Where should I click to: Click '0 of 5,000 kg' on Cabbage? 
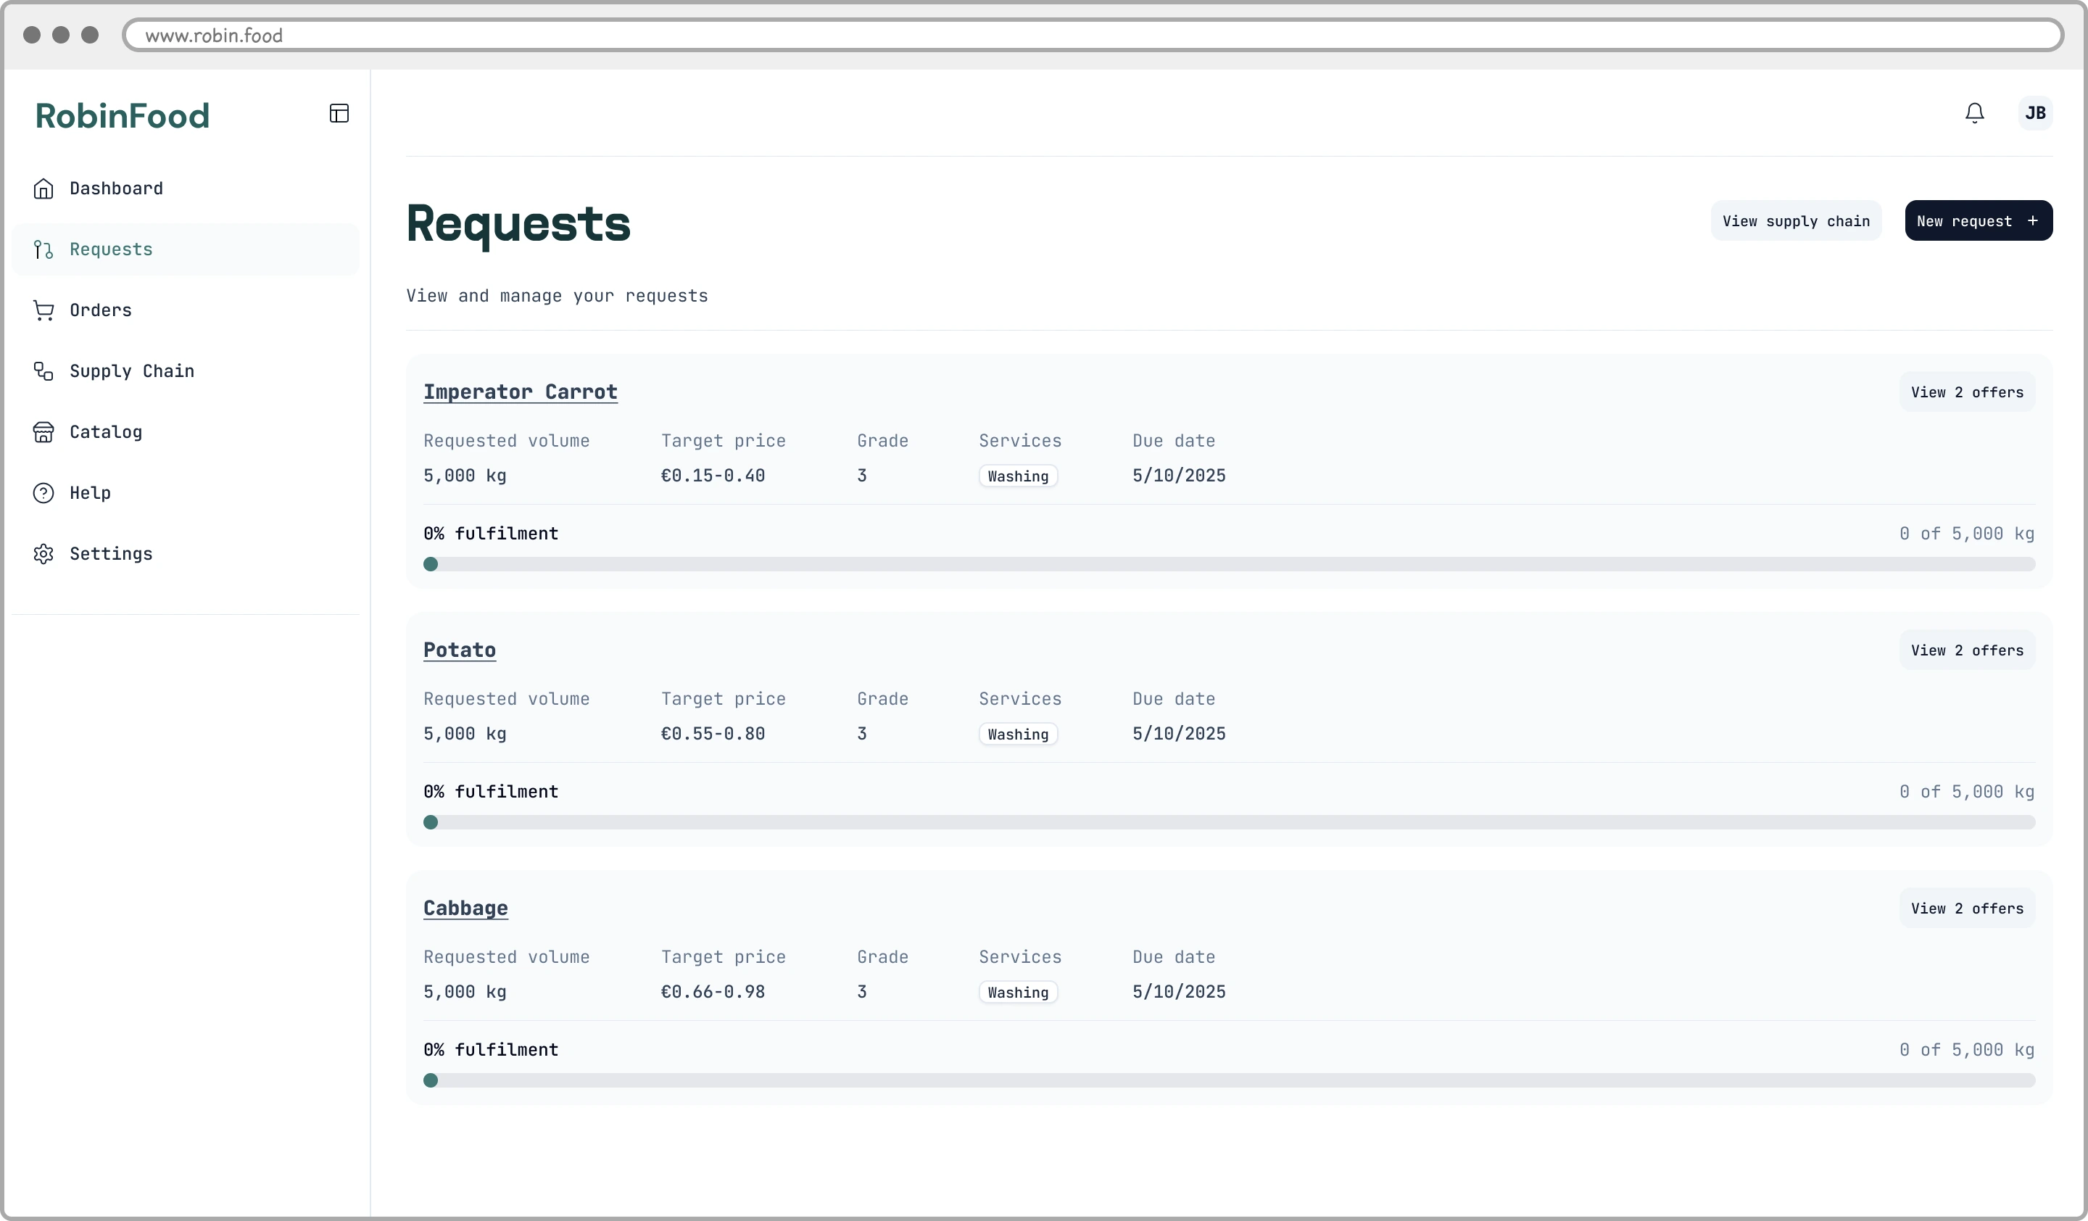[1966, 1050]
